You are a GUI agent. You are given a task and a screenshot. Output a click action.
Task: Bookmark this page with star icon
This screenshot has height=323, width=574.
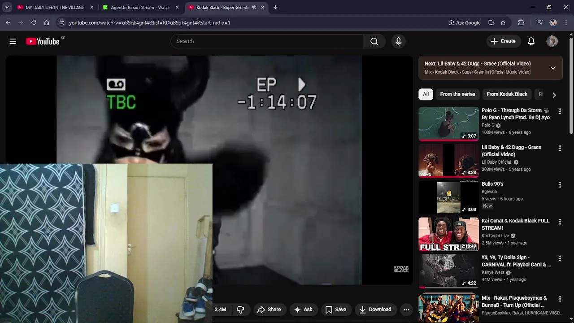point(503,22)
